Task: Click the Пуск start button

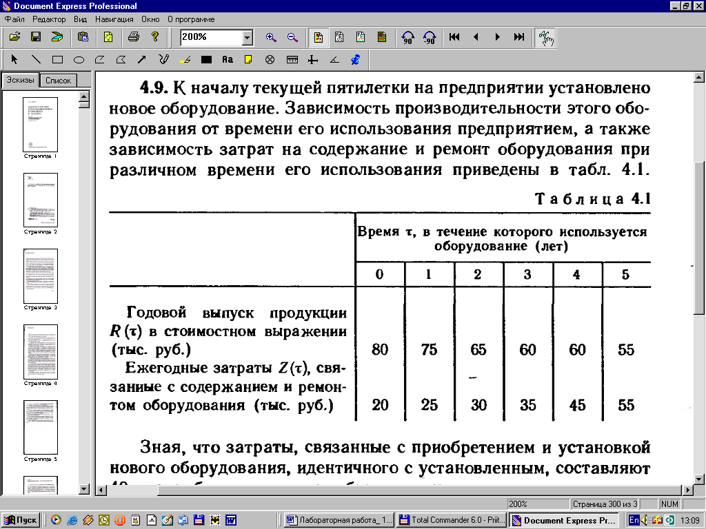Action: 21,520
